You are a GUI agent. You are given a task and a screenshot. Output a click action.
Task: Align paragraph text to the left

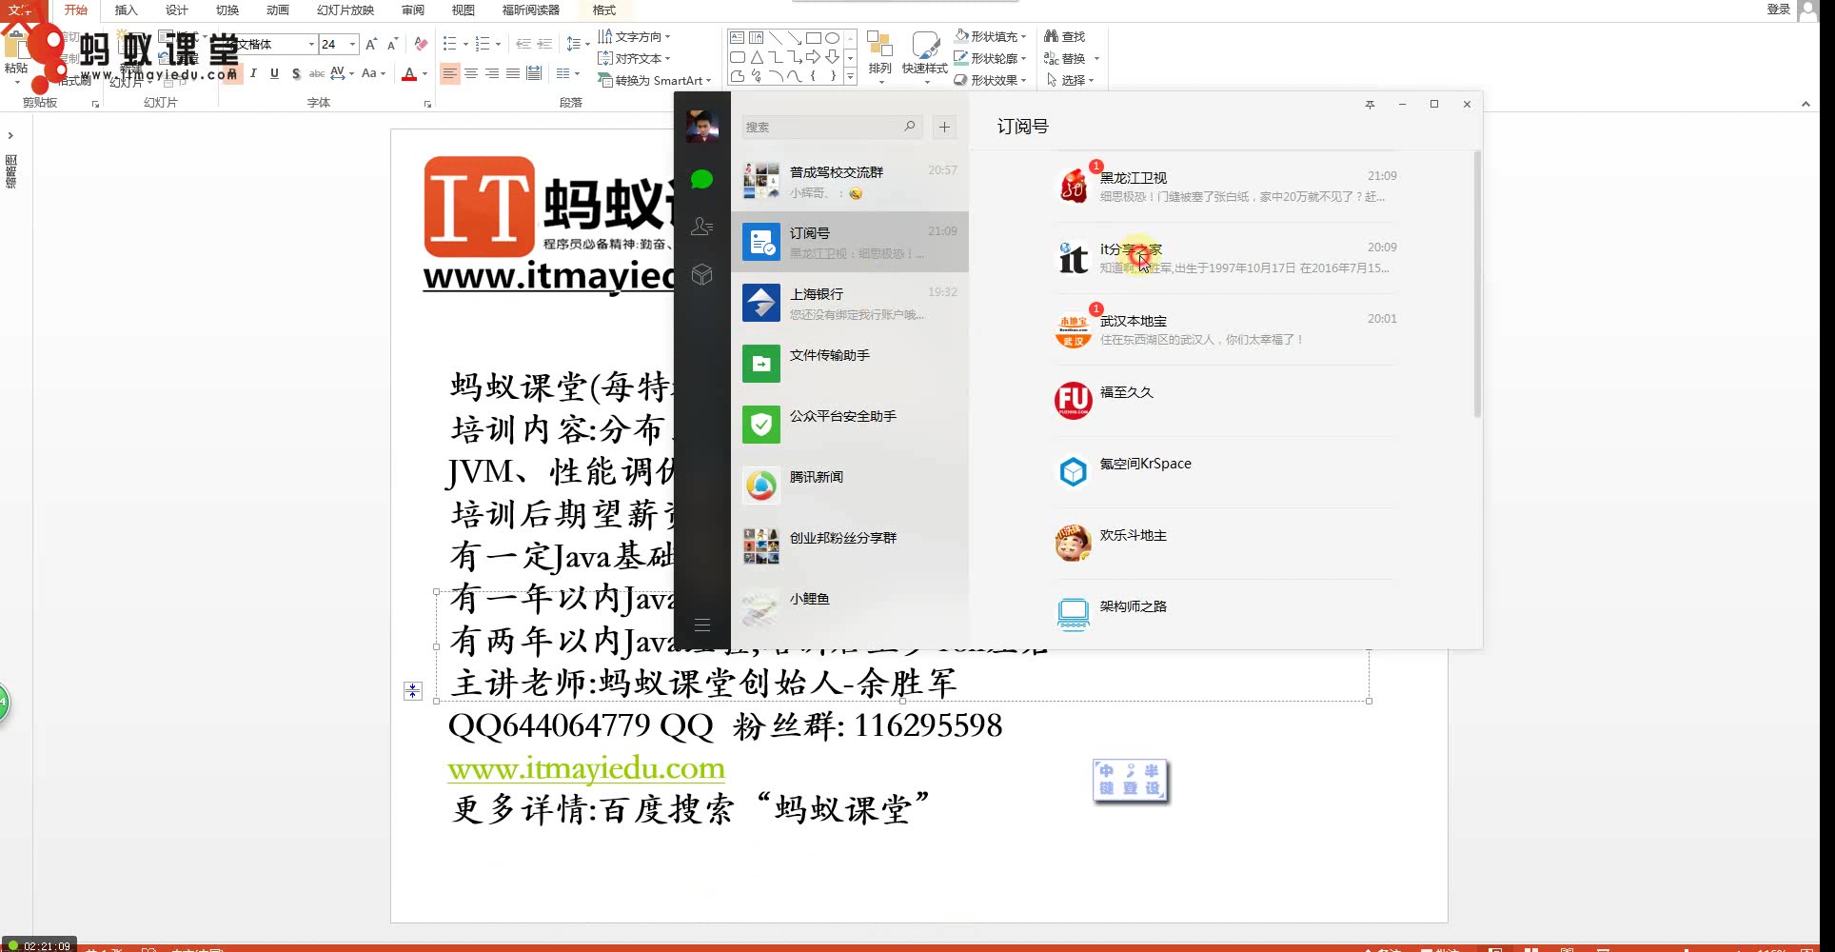click(x=450, y=73)
